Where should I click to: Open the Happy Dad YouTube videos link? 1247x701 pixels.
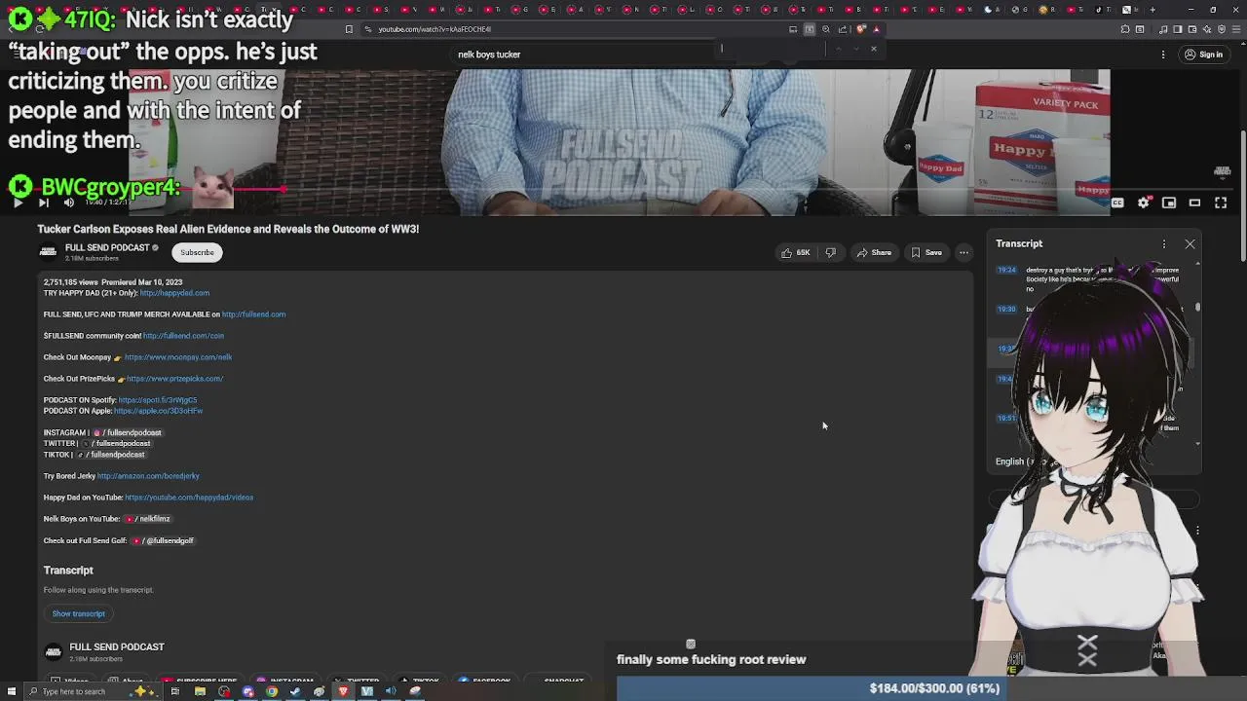pyautogui.click(x=189, y=498)
